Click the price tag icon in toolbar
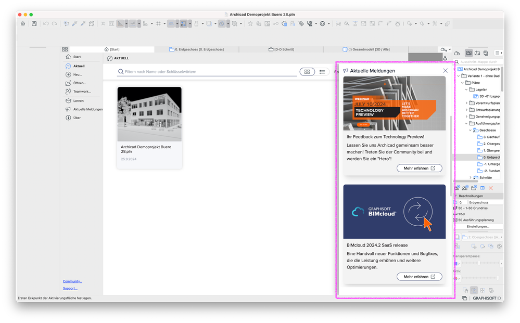The width and height of the screenshot is (520, 323). [301, 23]
